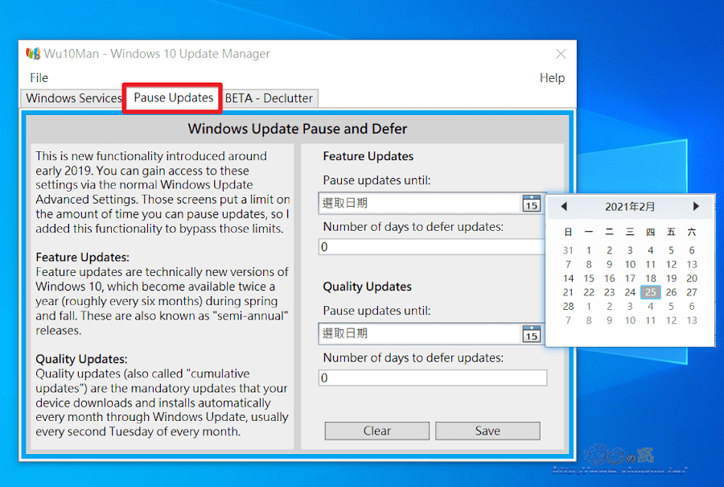
Task: Select date 17 in calendar
Action: [630, 279]
